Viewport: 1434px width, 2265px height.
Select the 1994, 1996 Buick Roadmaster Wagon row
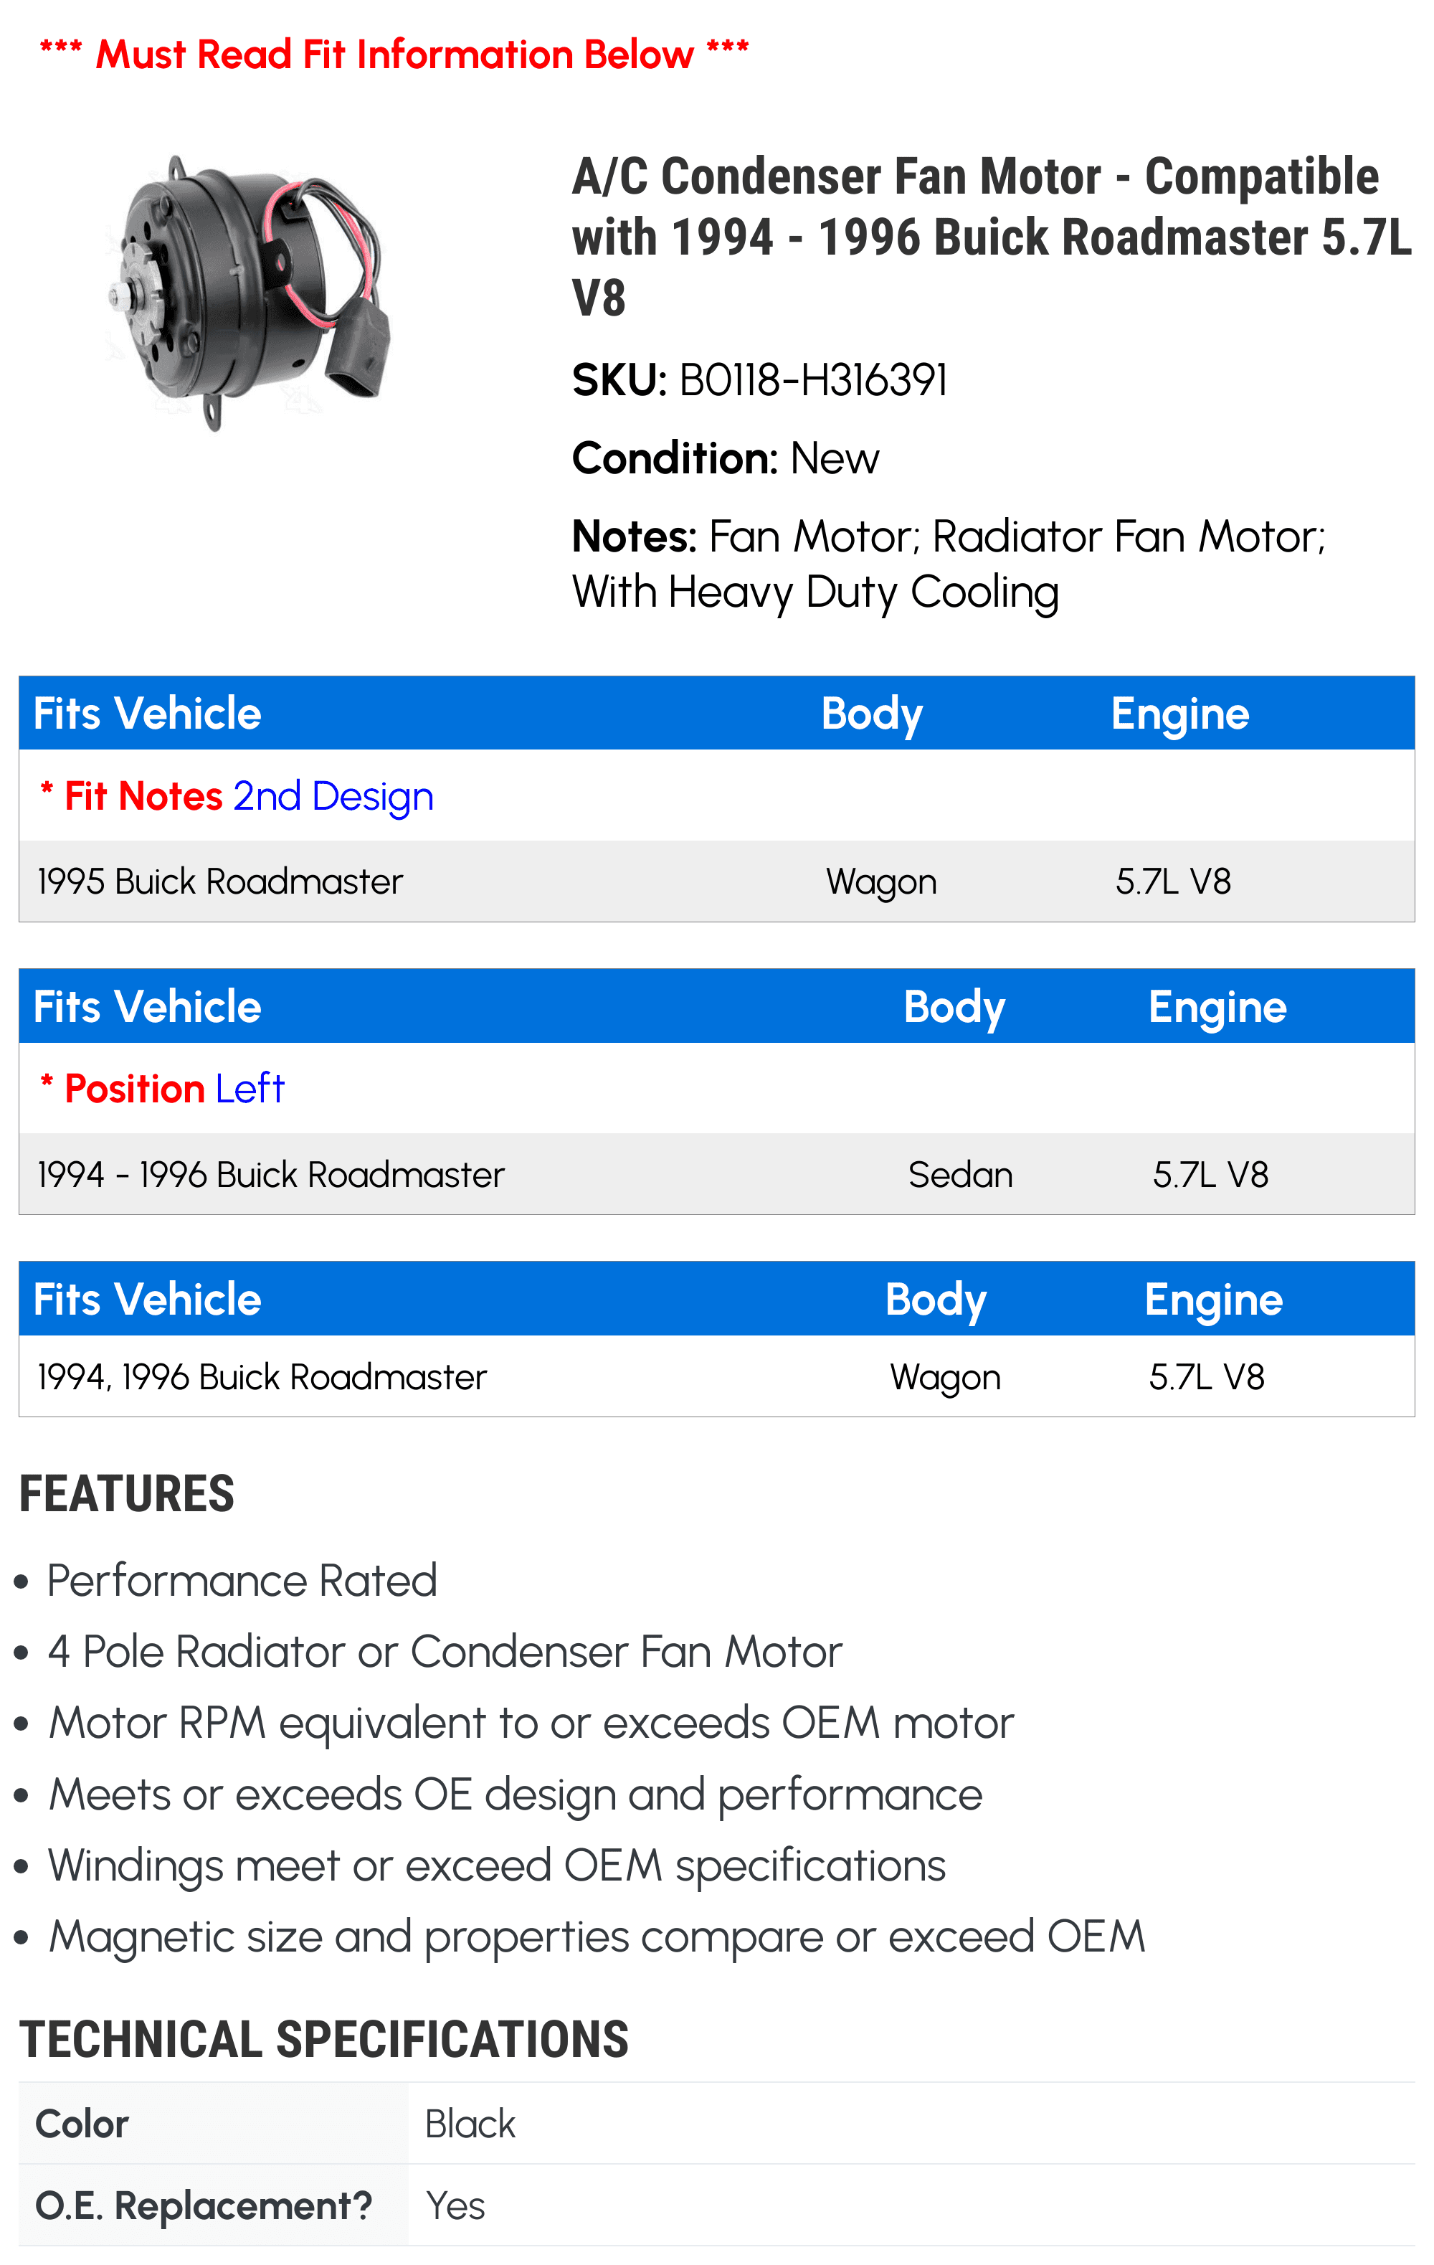click(x=716, y=1376)
